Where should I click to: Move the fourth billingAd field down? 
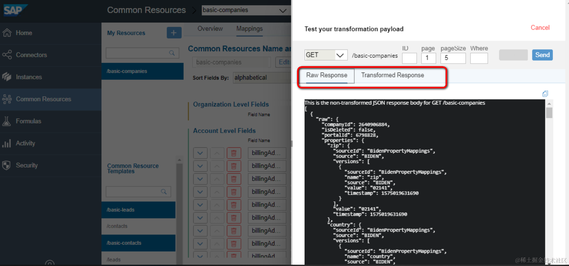(200, 192)
